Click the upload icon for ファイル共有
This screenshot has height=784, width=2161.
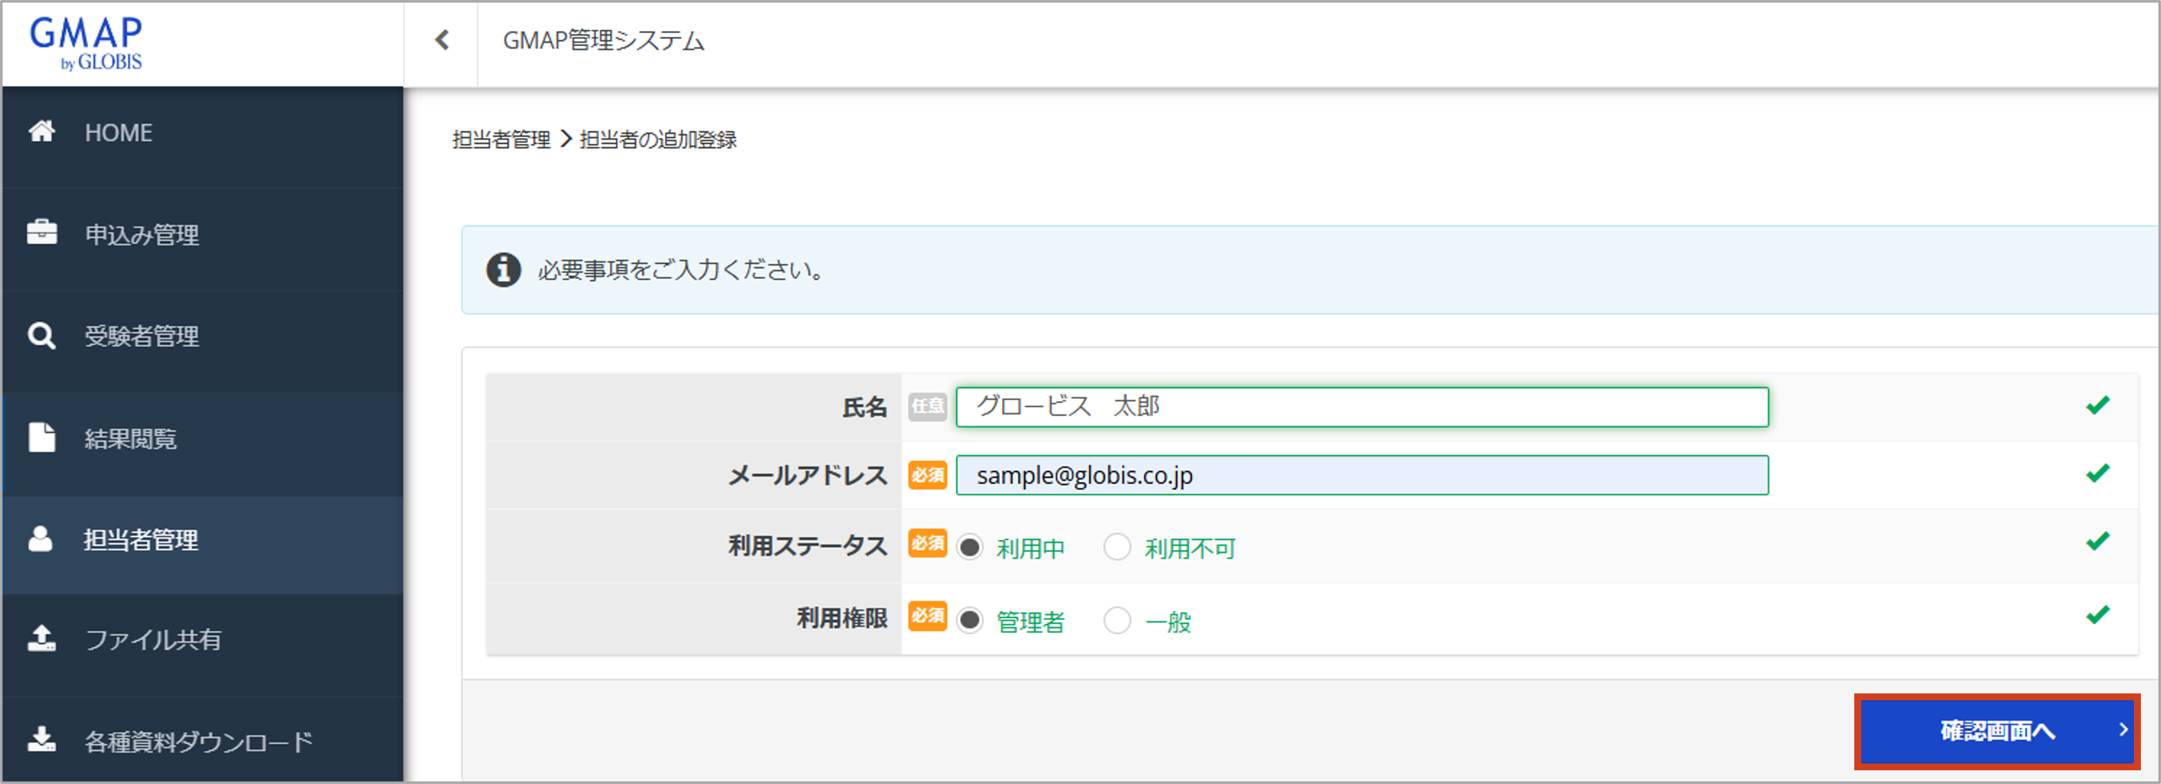click(42, 638)
